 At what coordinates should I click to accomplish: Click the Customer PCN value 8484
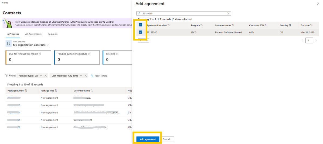252,32
